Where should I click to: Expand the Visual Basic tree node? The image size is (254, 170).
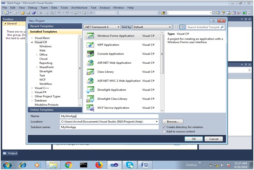32,38
